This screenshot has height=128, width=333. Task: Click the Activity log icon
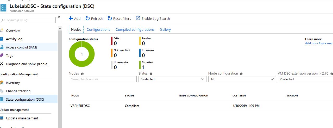pos(2,39)
